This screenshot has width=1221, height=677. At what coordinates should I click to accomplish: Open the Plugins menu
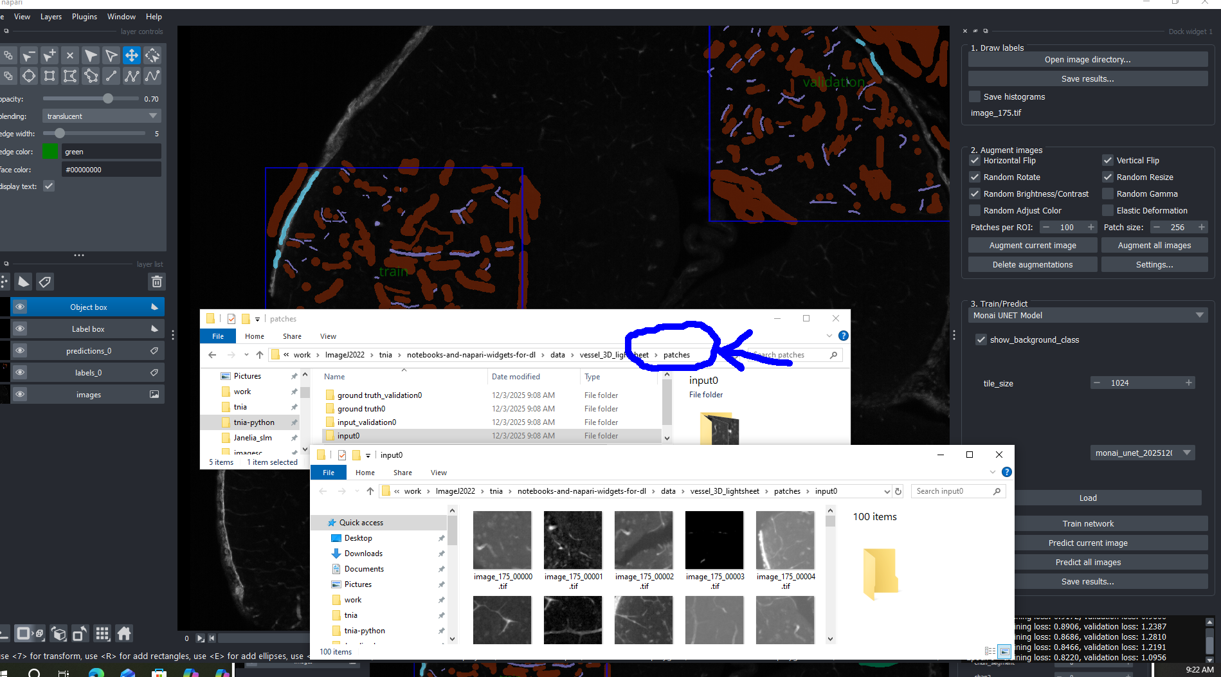point(84,17)
